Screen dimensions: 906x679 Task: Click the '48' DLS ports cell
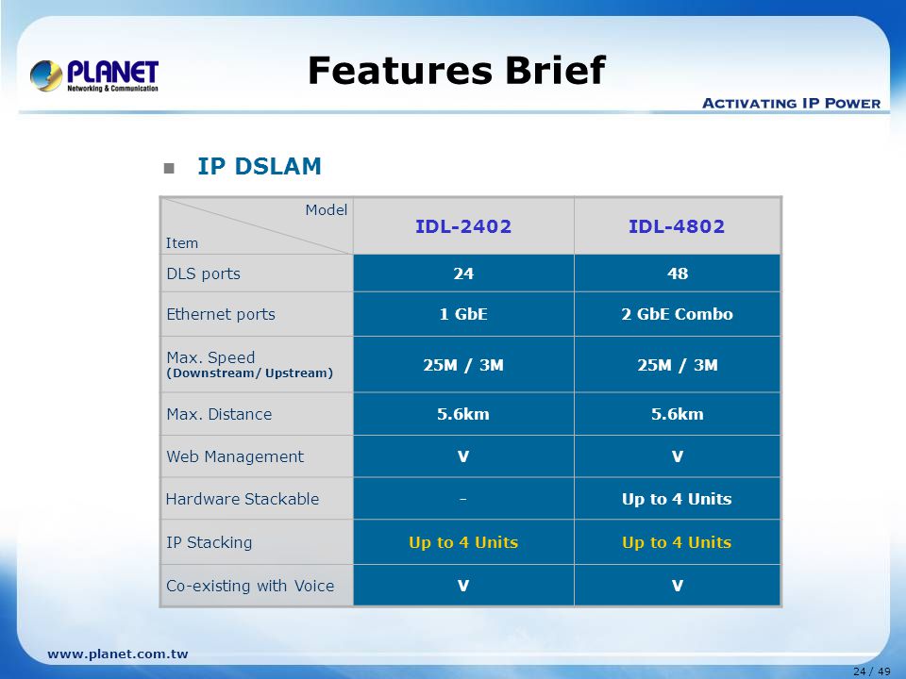pos(678,273)
